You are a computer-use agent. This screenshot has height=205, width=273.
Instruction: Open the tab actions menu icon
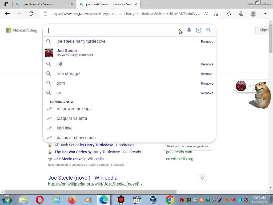click(x=6, y=4)
